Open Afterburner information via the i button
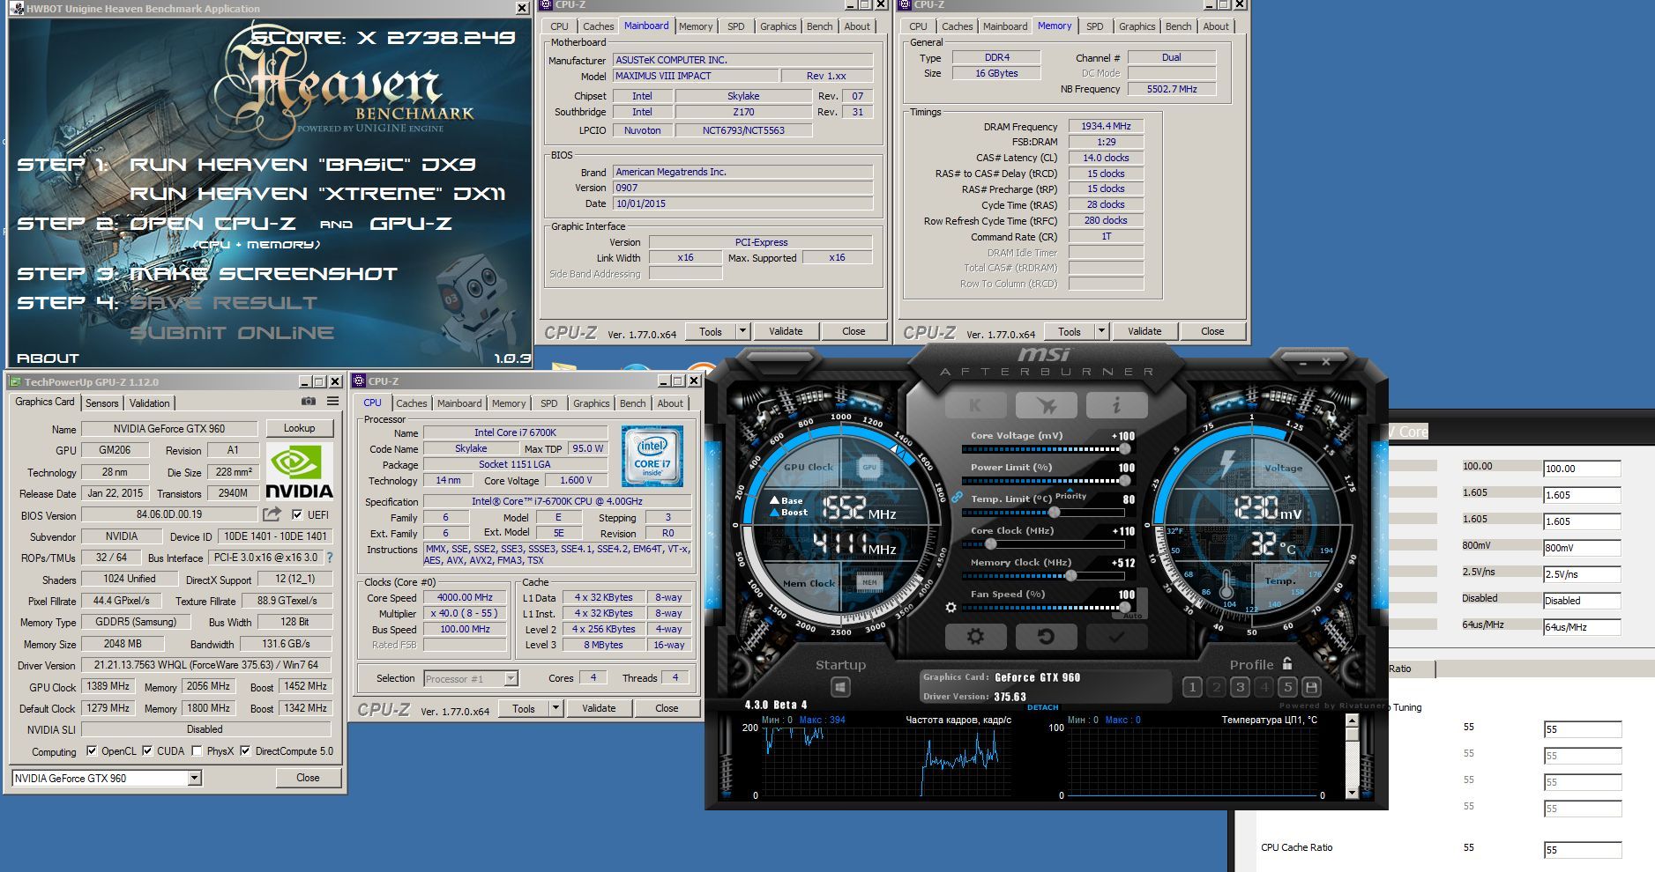The width and height of the screenshot is (1655, 872). click(x=1116, y=405)
